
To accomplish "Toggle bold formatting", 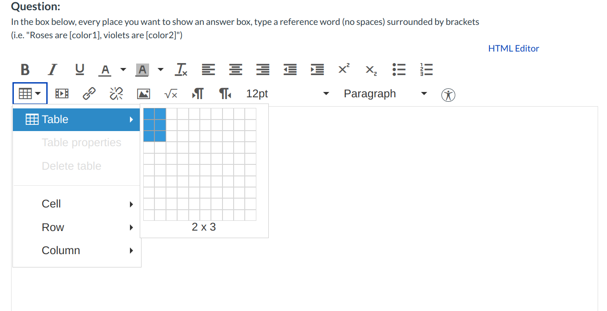I will 25,70.
